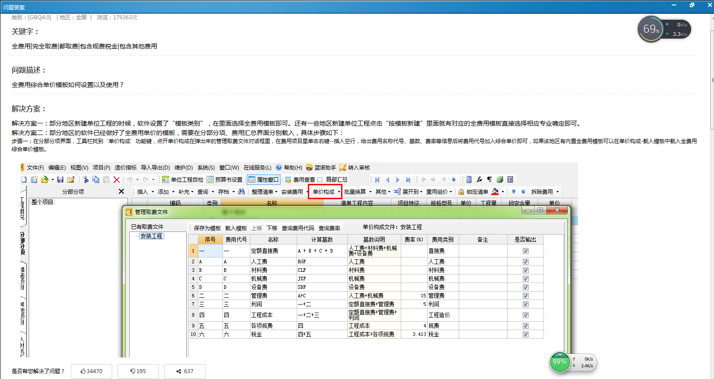
Task: Click 保存为模板 in 管理取费文件 dialog
Action: pos(207,228)
